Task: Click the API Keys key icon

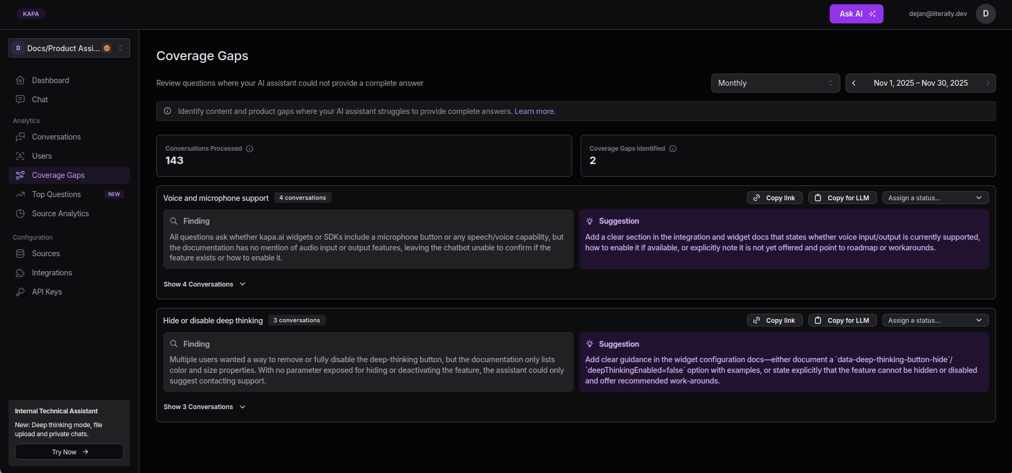Action: (x=20, y=292)
